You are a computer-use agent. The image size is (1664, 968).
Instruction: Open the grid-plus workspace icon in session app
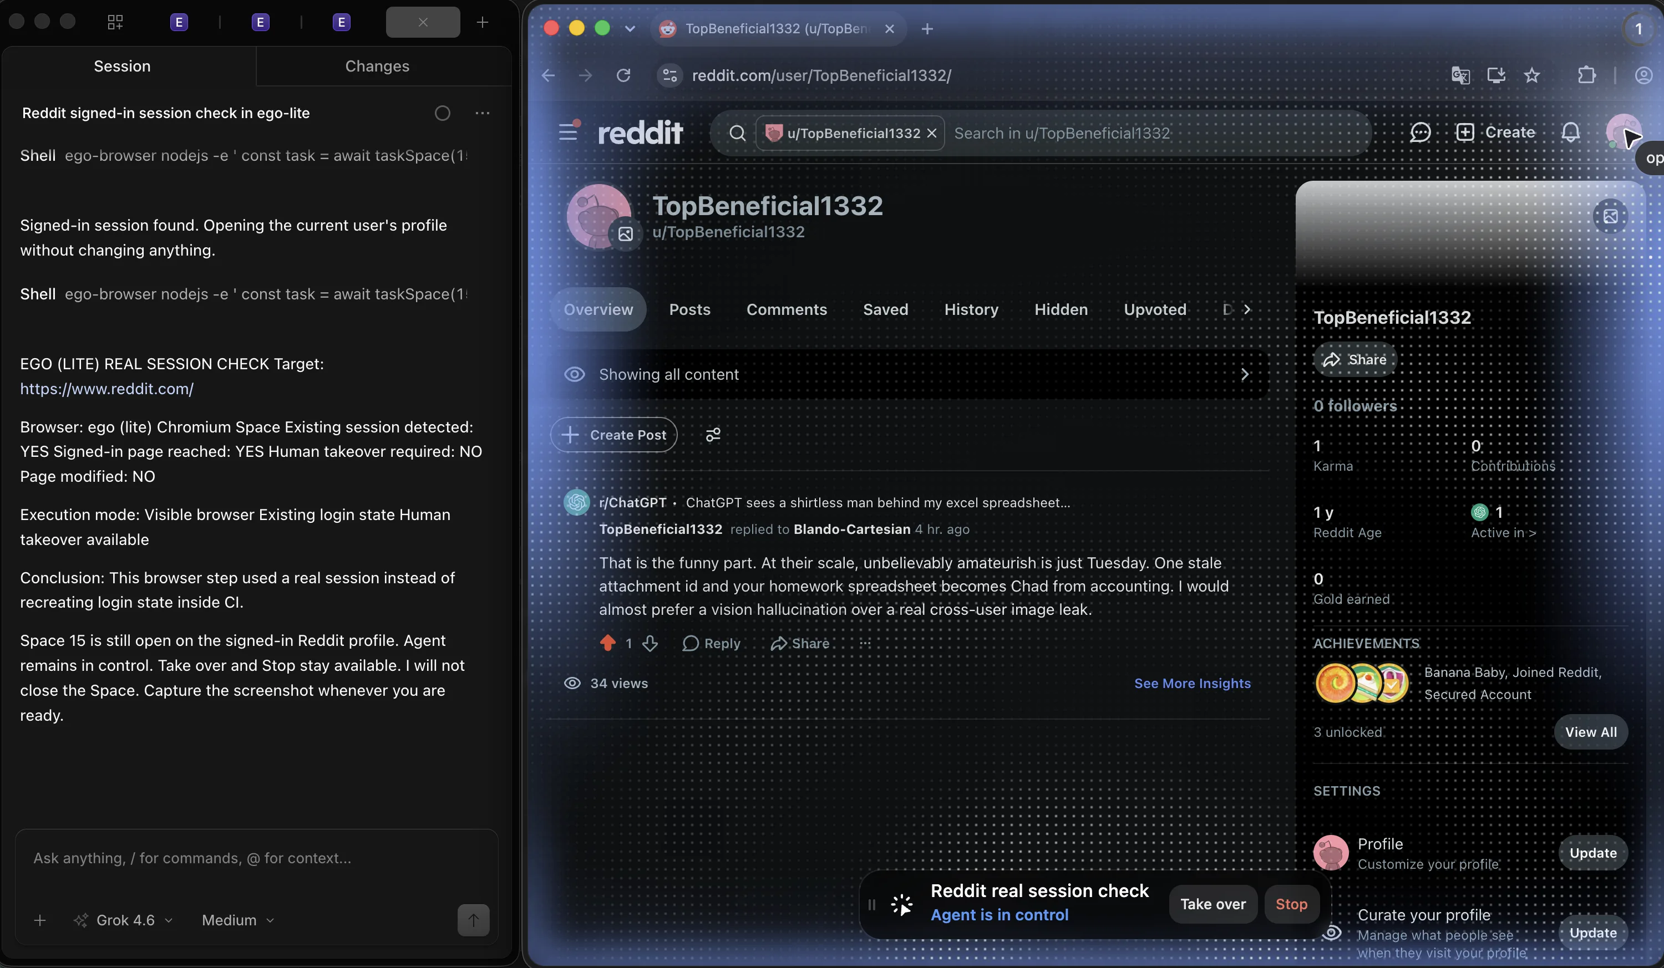click(115, 22)
